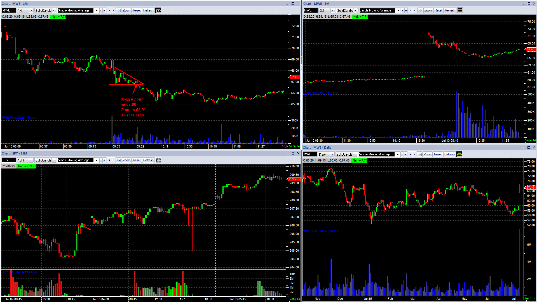537x302 pixels.
Task: Open SolidCandle dropdown in SPY 15M chart
Action: 54,160
